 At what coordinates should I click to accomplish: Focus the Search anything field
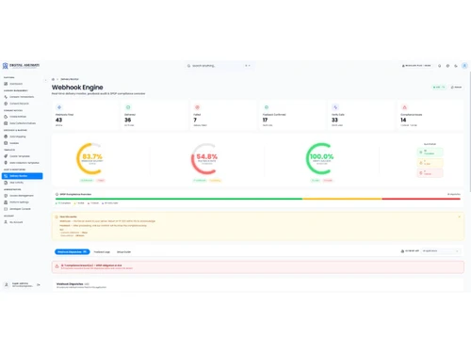point(219,66)
